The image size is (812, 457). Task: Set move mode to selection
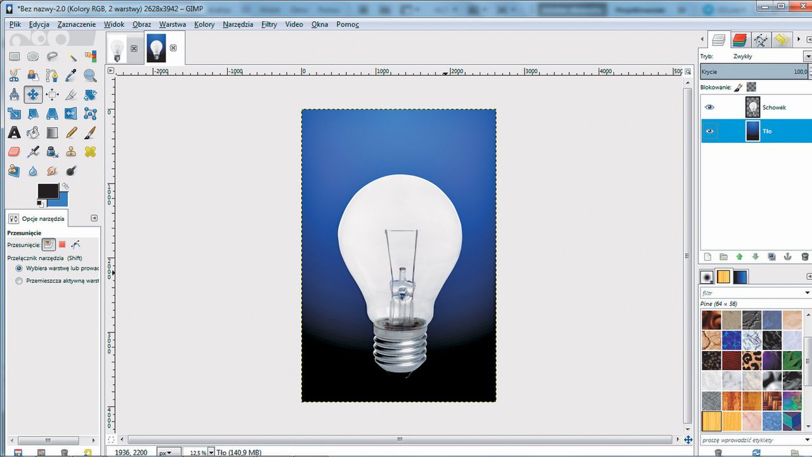point(62,244)
